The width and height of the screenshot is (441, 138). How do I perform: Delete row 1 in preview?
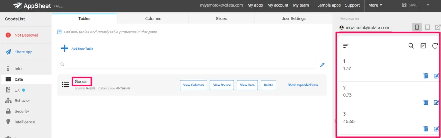point(426,76)
